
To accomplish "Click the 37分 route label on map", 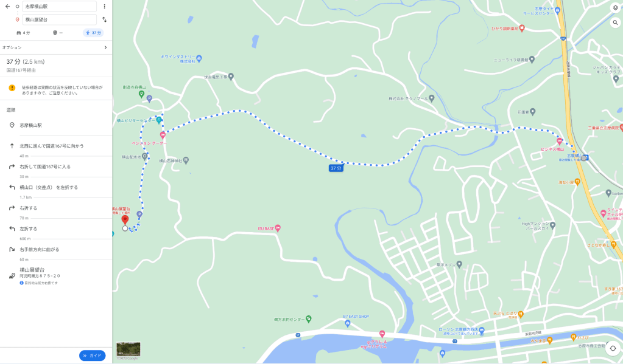I will pyautogui.click(x=336, y=168).
